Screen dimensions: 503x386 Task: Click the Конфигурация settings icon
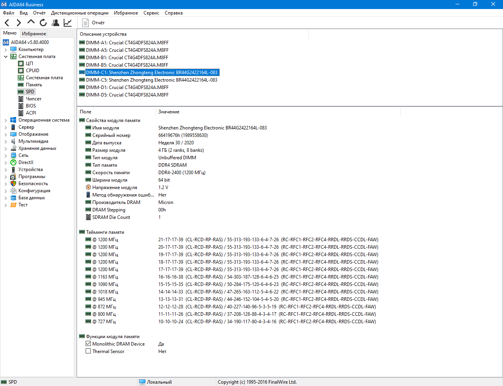click(13, 191)
